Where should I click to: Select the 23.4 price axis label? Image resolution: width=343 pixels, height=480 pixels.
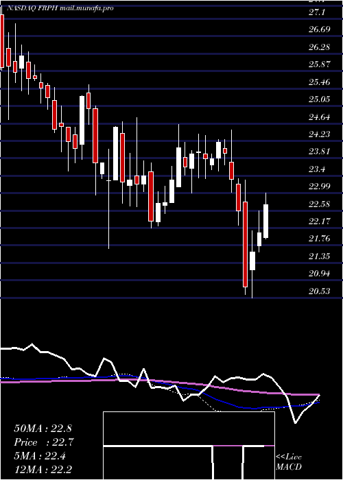318,169
